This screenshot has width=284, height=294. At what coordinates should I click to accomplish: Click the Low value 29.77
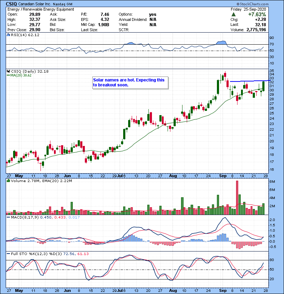coord(34,24)
